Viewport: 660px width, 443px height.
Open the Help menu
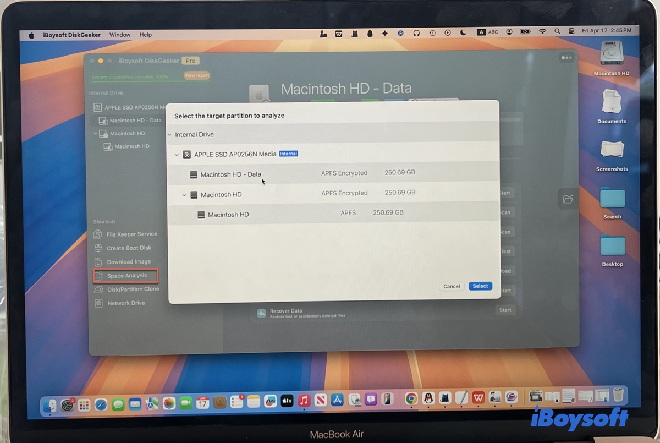tap(145, 34)
